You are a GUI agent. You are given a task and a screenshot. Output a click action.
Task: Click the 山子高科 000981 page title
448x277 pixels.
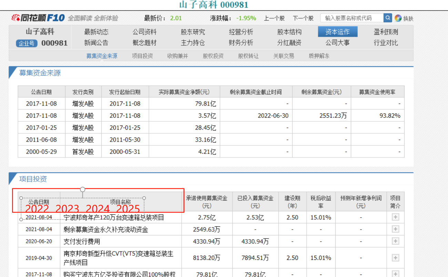tap(214, 5)
